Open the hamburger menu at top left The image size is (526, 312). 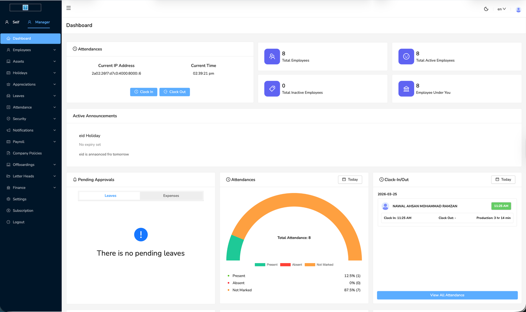68,8
